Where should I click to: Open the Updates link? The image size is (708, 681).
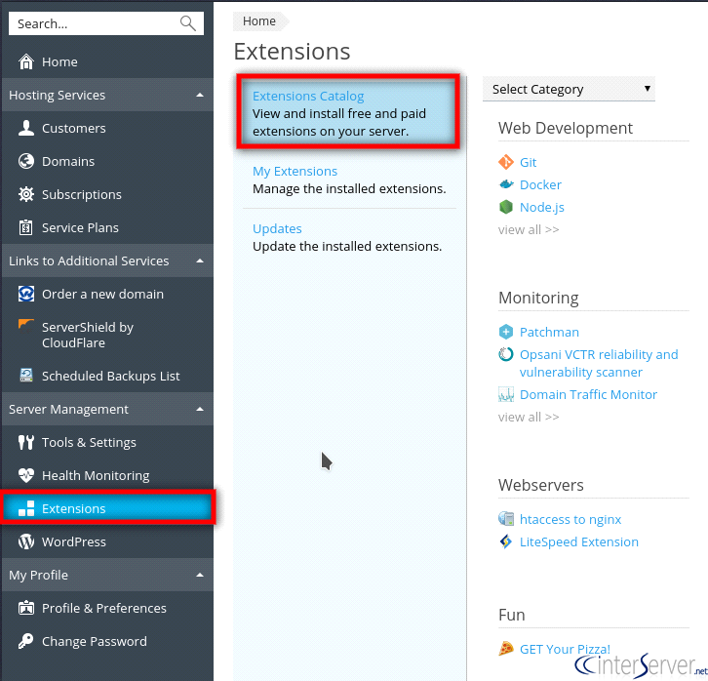tap(277, 228)
